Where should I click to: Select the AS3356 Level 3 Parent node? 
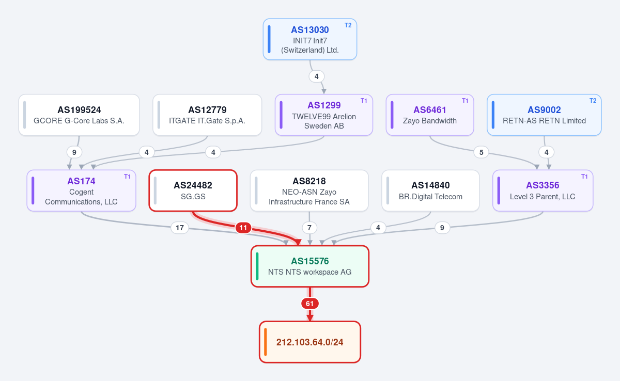tap(542, 190)
